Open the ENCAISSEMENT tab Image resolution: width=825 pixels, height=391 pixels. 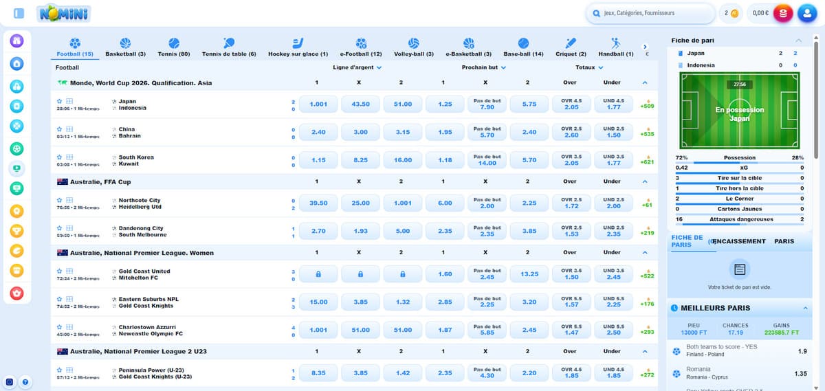[x=739, y=241]
